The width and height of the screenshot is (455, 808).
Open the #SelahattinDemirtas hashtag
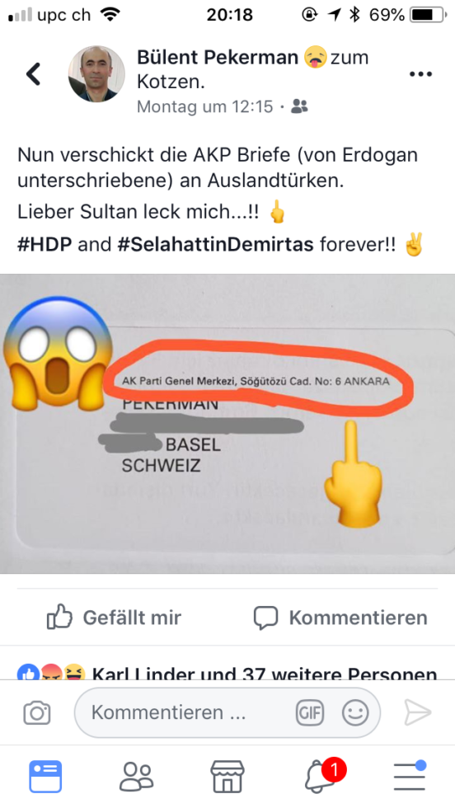[x=215, y=244]
